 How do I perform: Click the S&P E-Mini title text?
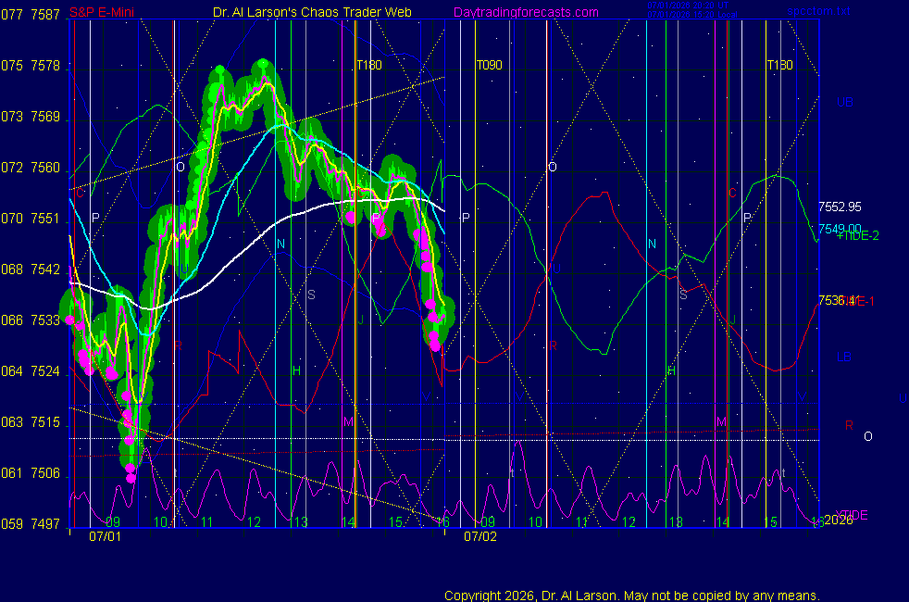(102, 12)
